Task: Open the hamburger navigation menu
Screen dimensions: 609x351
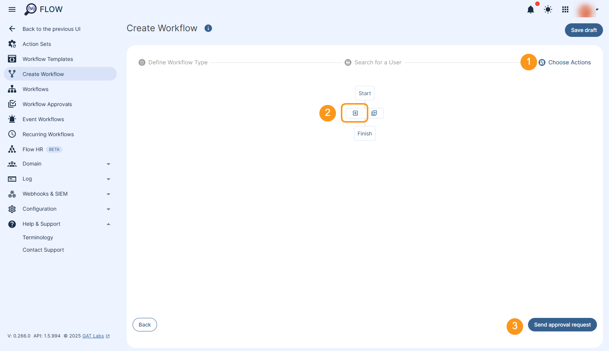Action: 12,9
